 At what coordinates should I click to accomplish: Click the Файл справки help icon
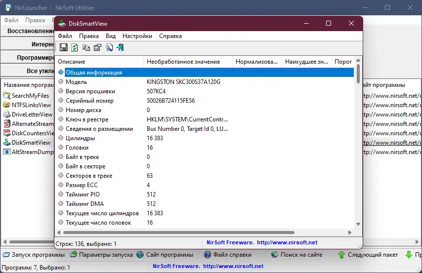click(x=207, y=255)
